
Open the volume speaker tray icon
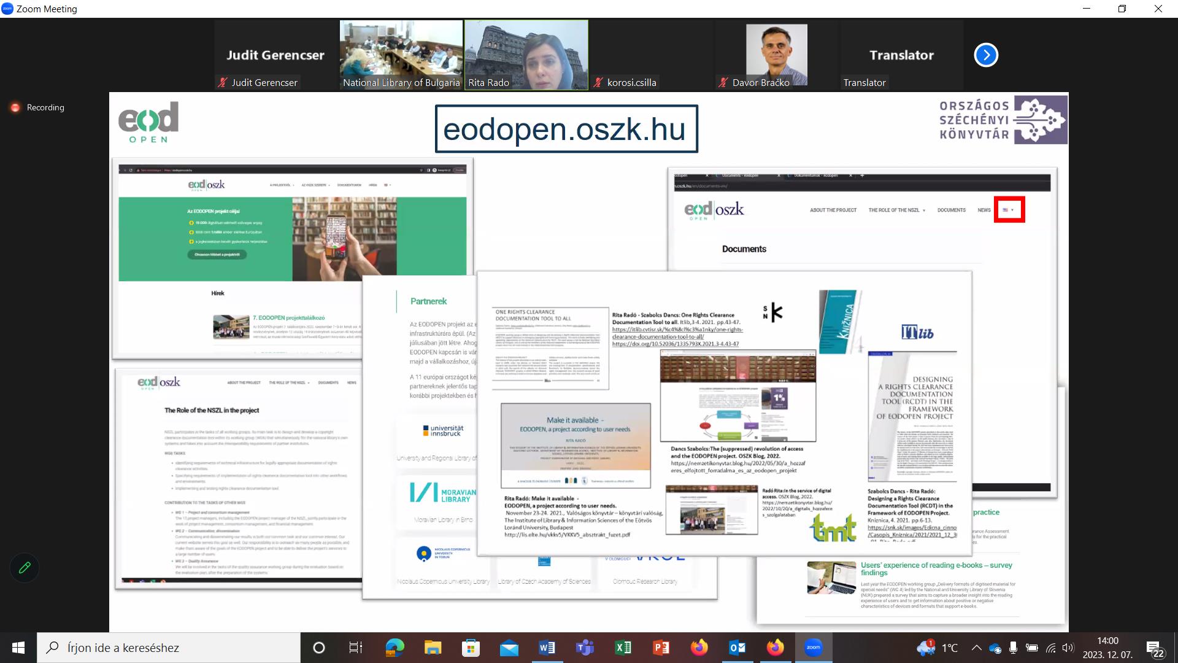coord(1068,648)
